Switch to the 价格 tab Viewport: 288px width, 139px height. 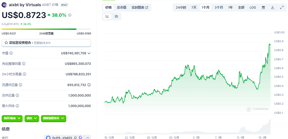pos(108,8)
